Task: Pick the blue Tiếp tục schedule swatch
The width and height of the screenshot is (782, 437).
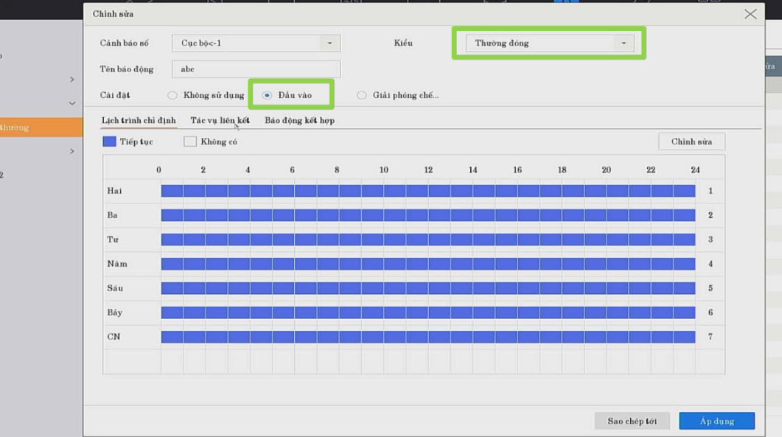Action: [109, 141]
